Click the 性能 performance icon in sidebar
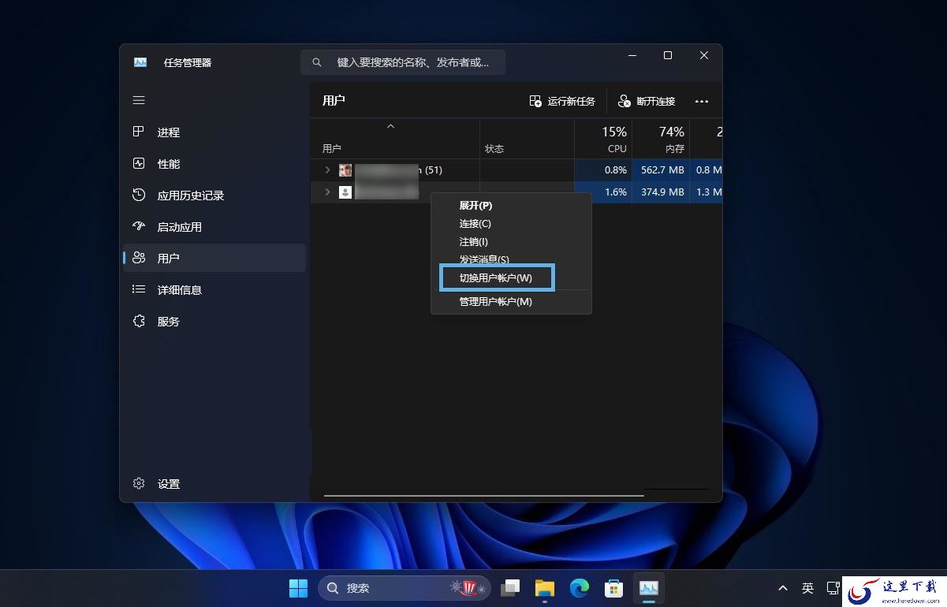Image resolution: width=947 pixels, height=607 pixels. click(x=139, y=163)
